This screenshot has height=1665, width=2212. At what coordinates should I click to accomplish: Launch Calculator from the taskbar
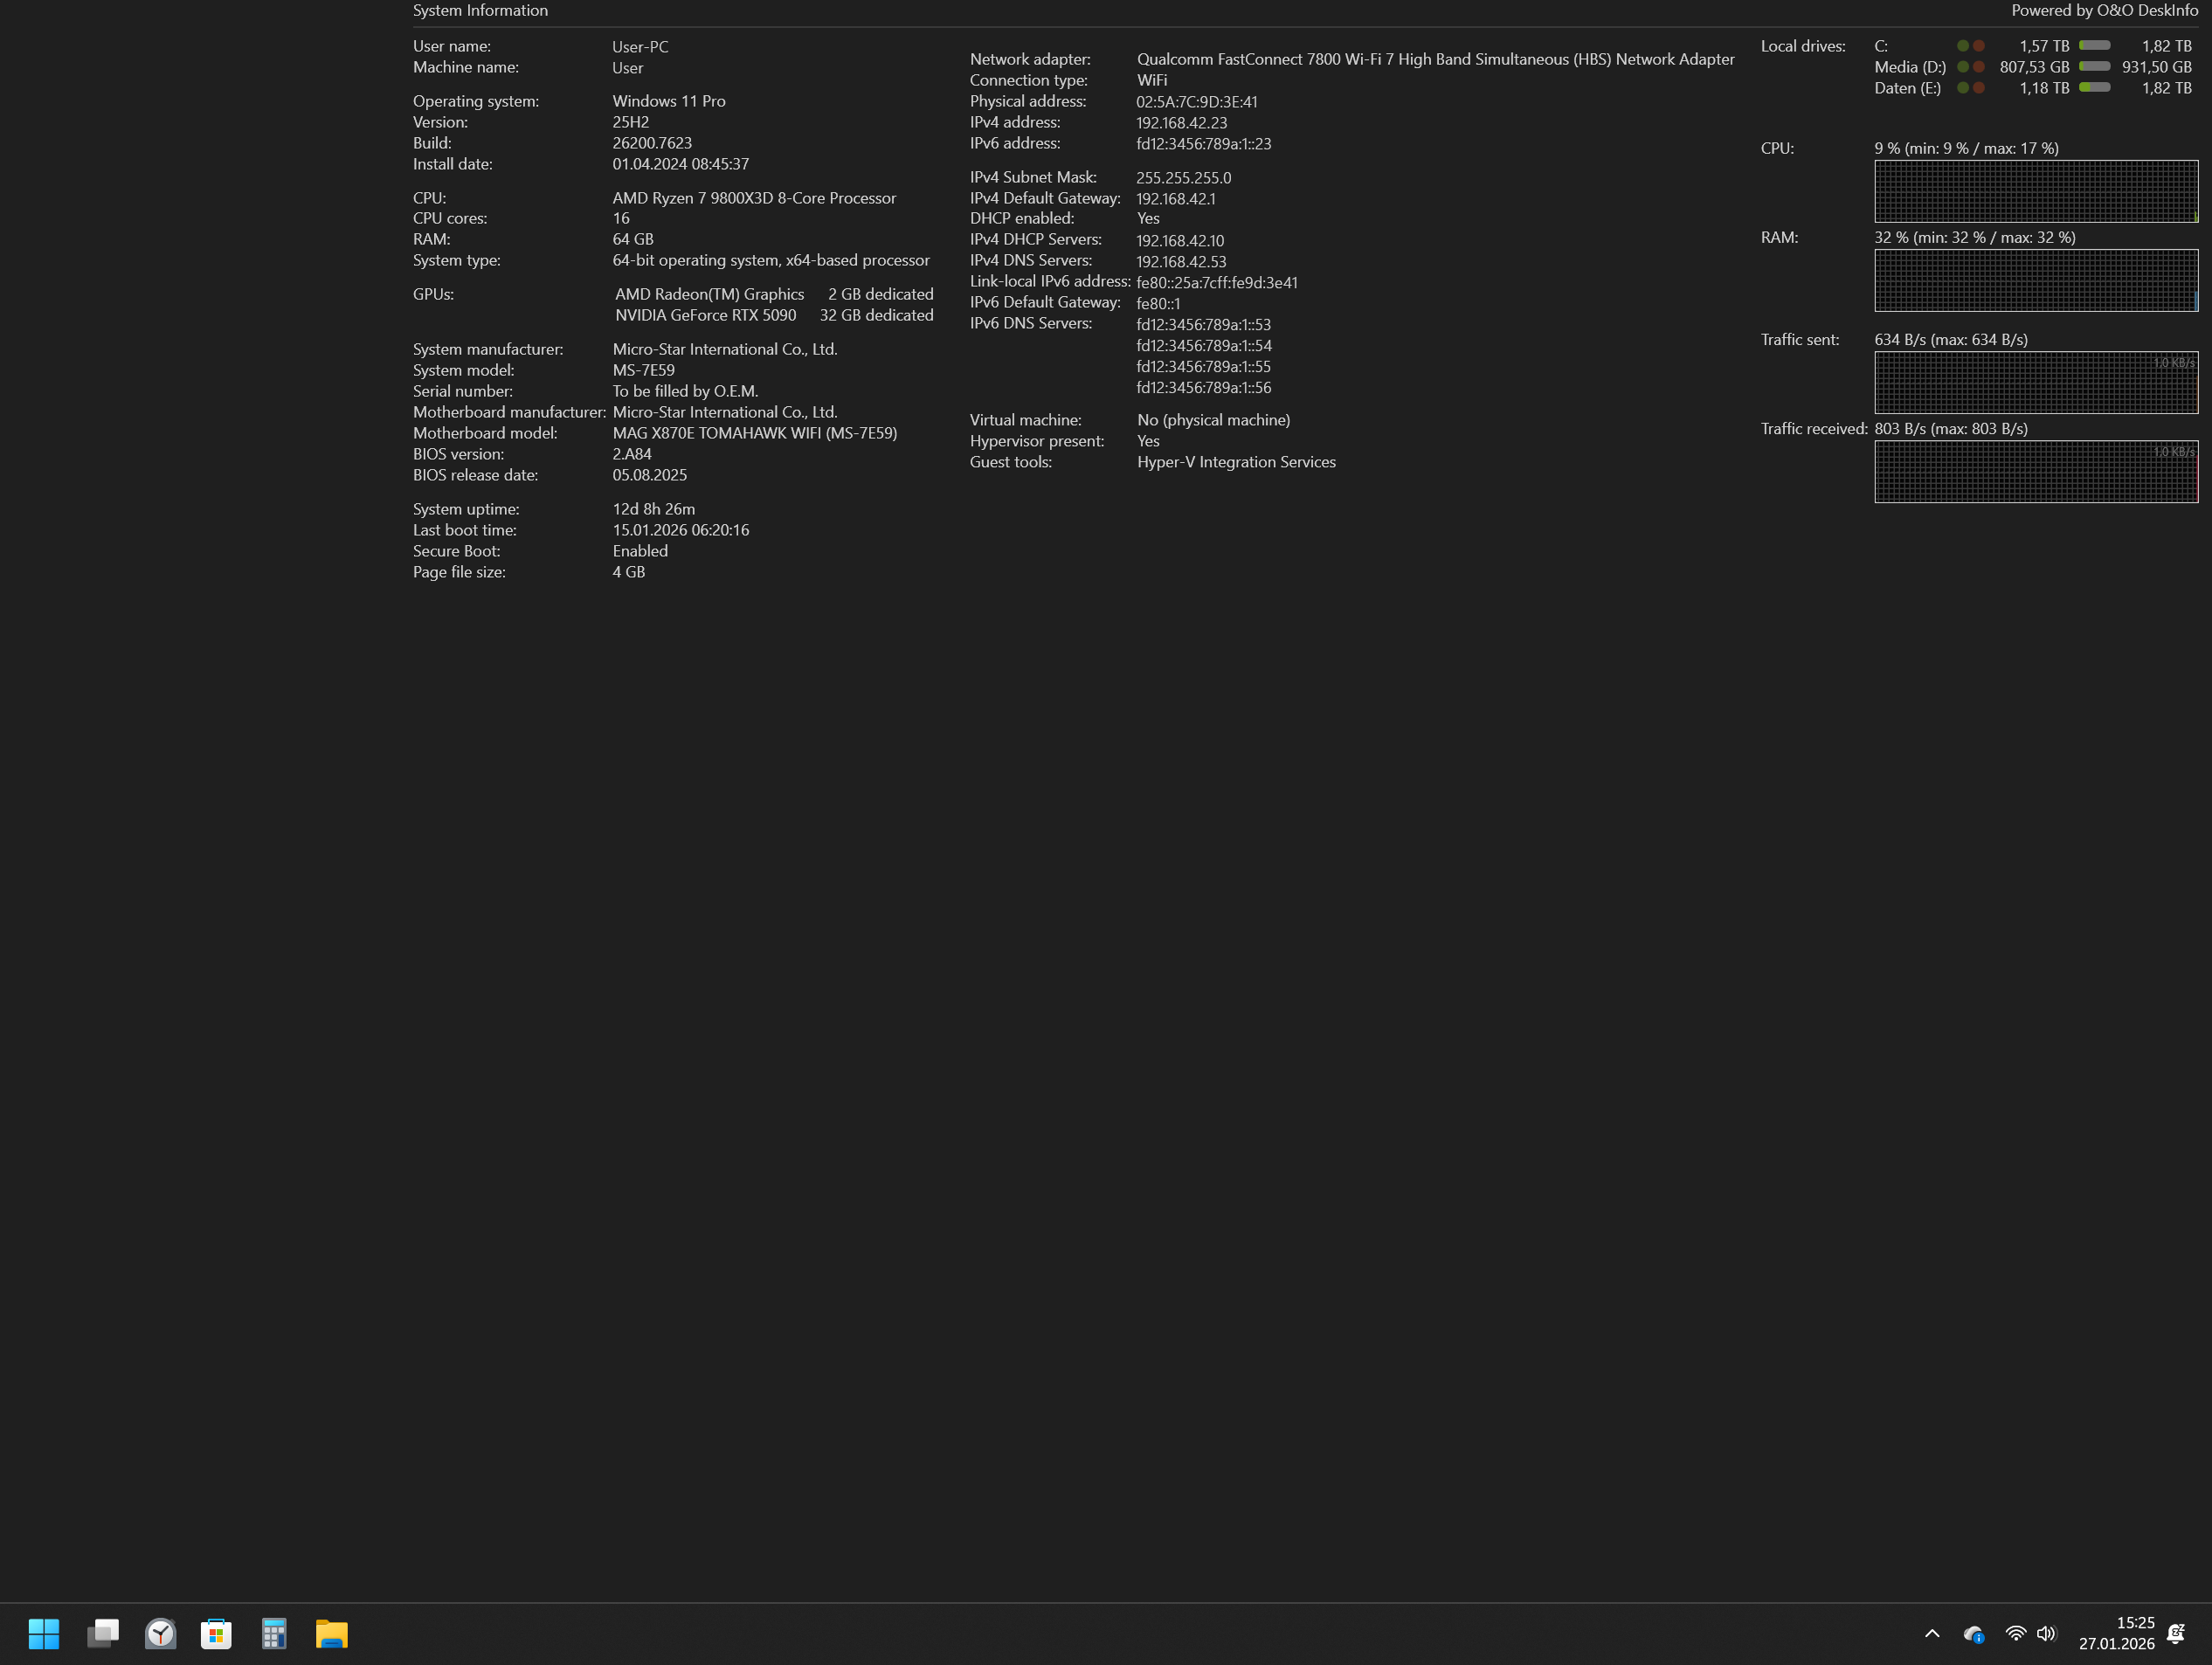(274, 1634)
